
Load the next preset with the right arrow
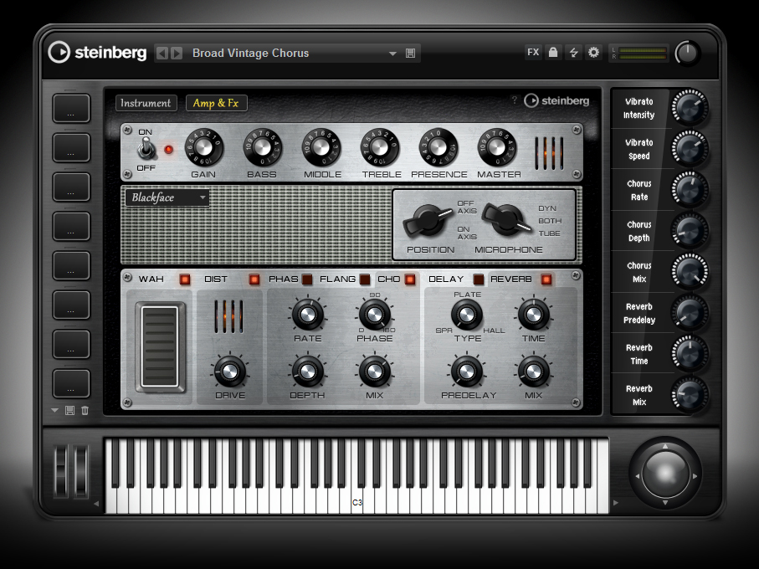[x=177, y=54]
